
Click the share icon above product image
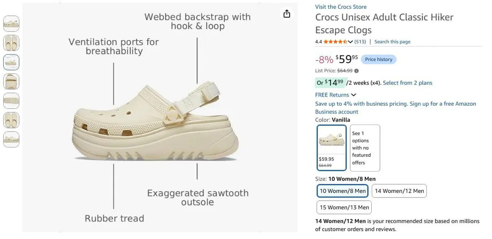pyautogui.click(x=287, y=14)
